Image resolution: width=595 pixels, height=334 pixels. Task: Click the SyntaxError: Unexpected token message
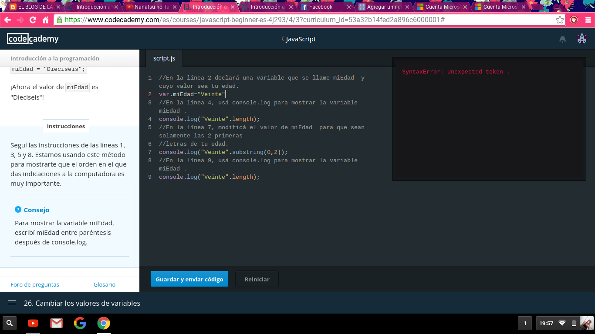[456, 72]
